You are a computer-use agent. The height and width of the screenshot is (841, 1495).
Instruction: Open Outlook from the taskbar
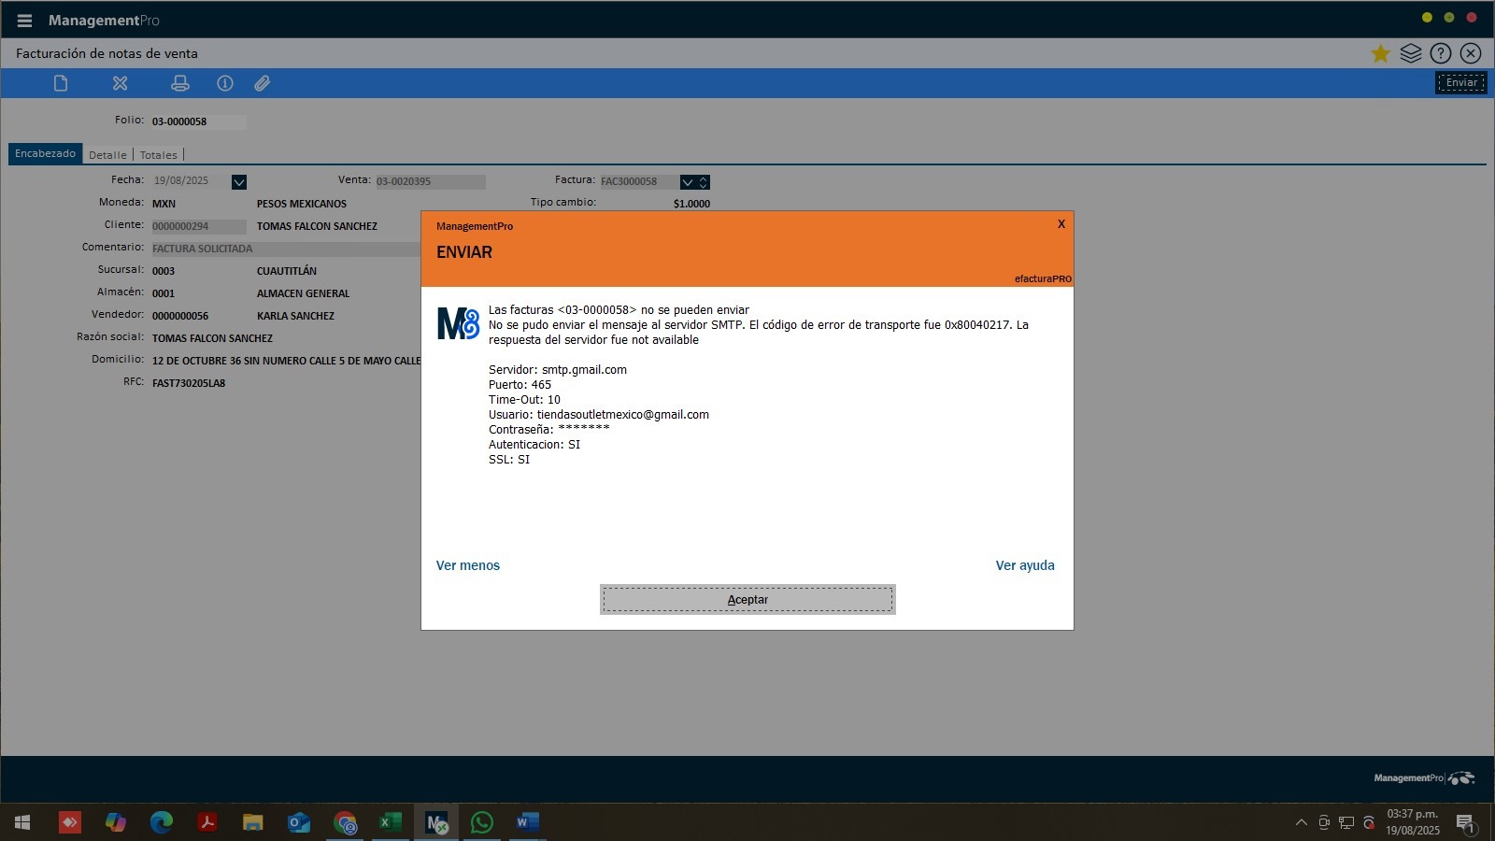pyautogui.click(x=299, y=822)
